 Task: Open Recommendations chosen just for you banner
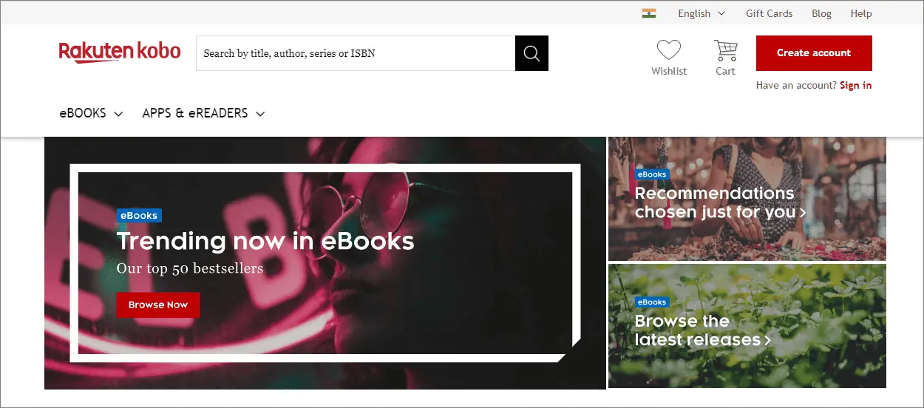747,199
